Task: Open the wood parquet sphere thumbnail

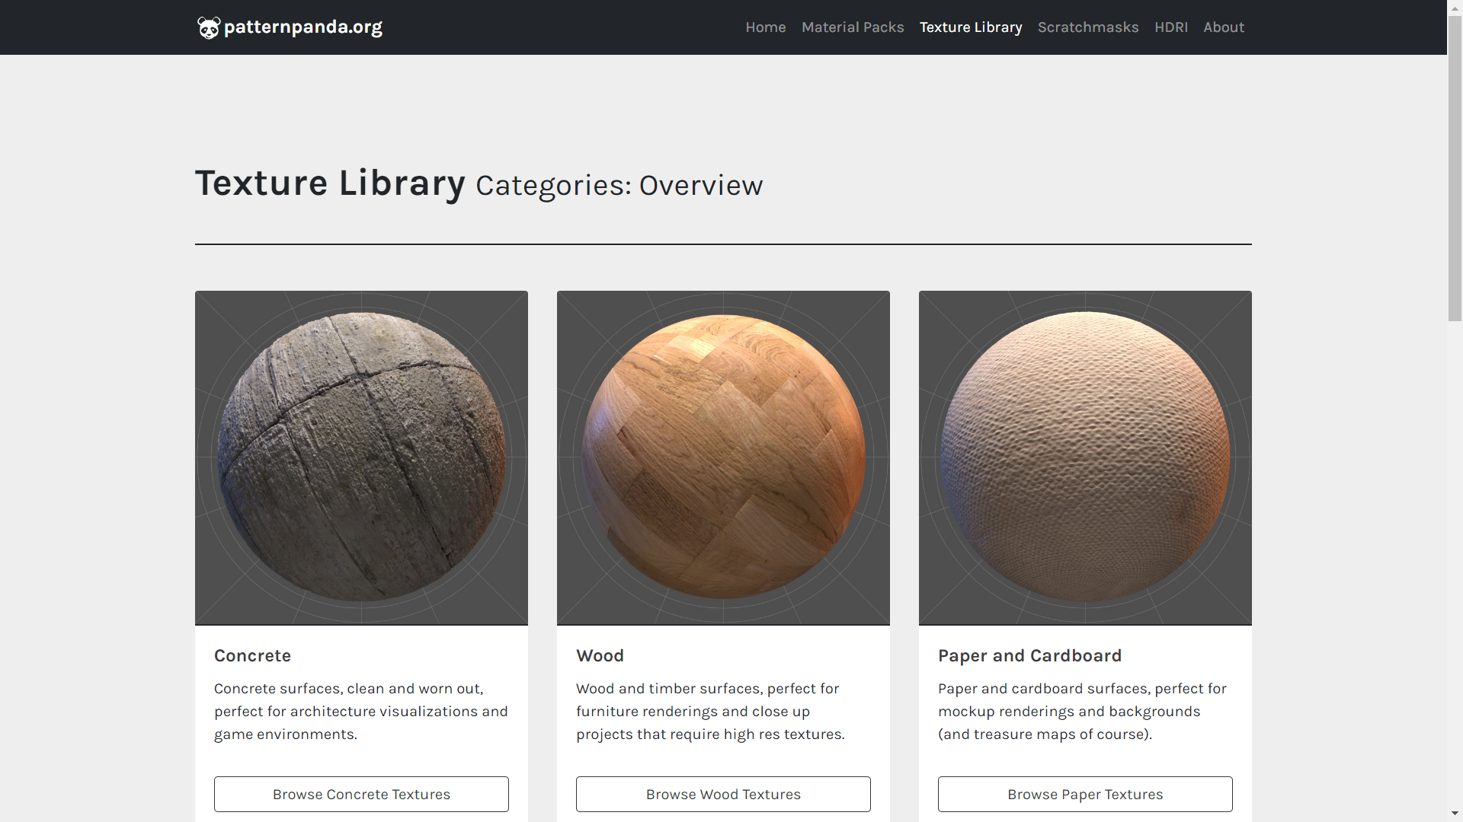Action: pos(723,457)
